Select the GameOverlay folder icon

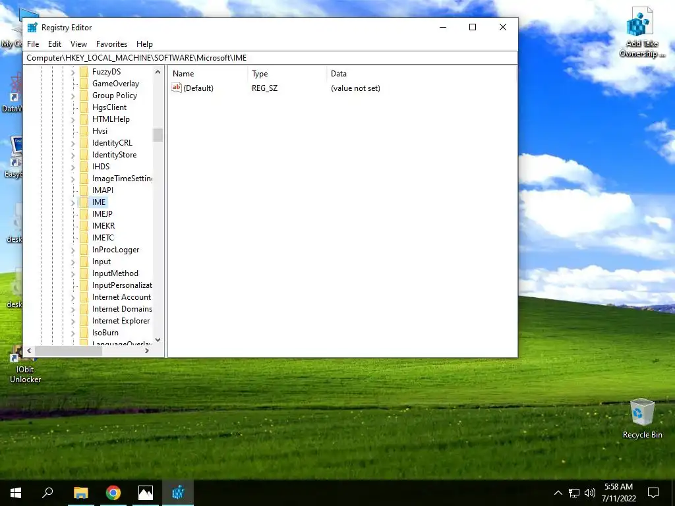(x=84, y=84)
